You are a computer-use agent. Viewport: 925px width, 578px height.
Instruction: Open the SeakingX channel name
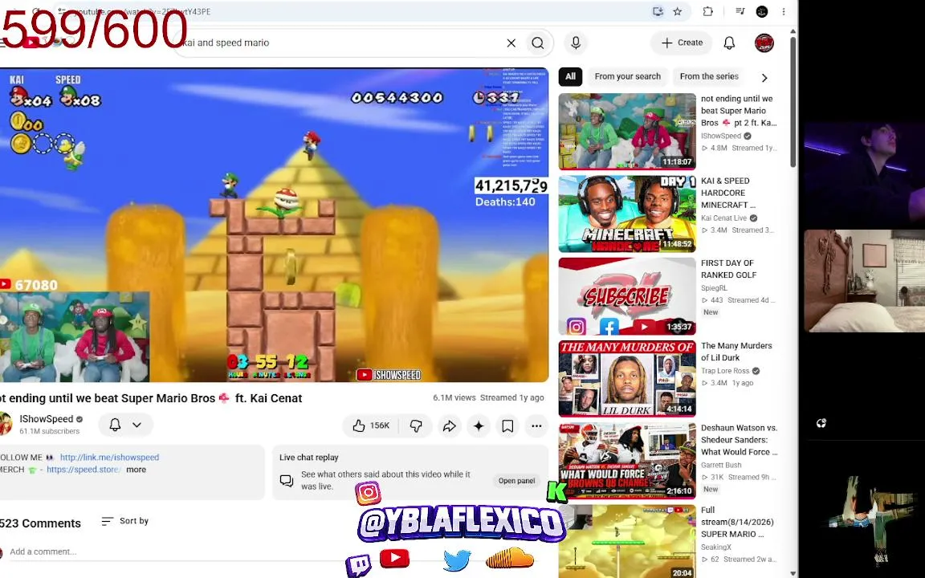pyautogui.click(x=716, y=547)
